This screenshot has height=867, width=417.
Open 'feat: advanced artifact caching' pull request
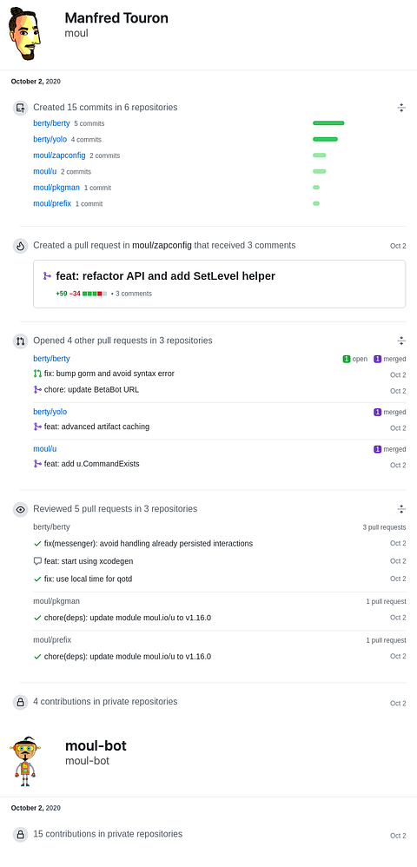tap(96, 427)
